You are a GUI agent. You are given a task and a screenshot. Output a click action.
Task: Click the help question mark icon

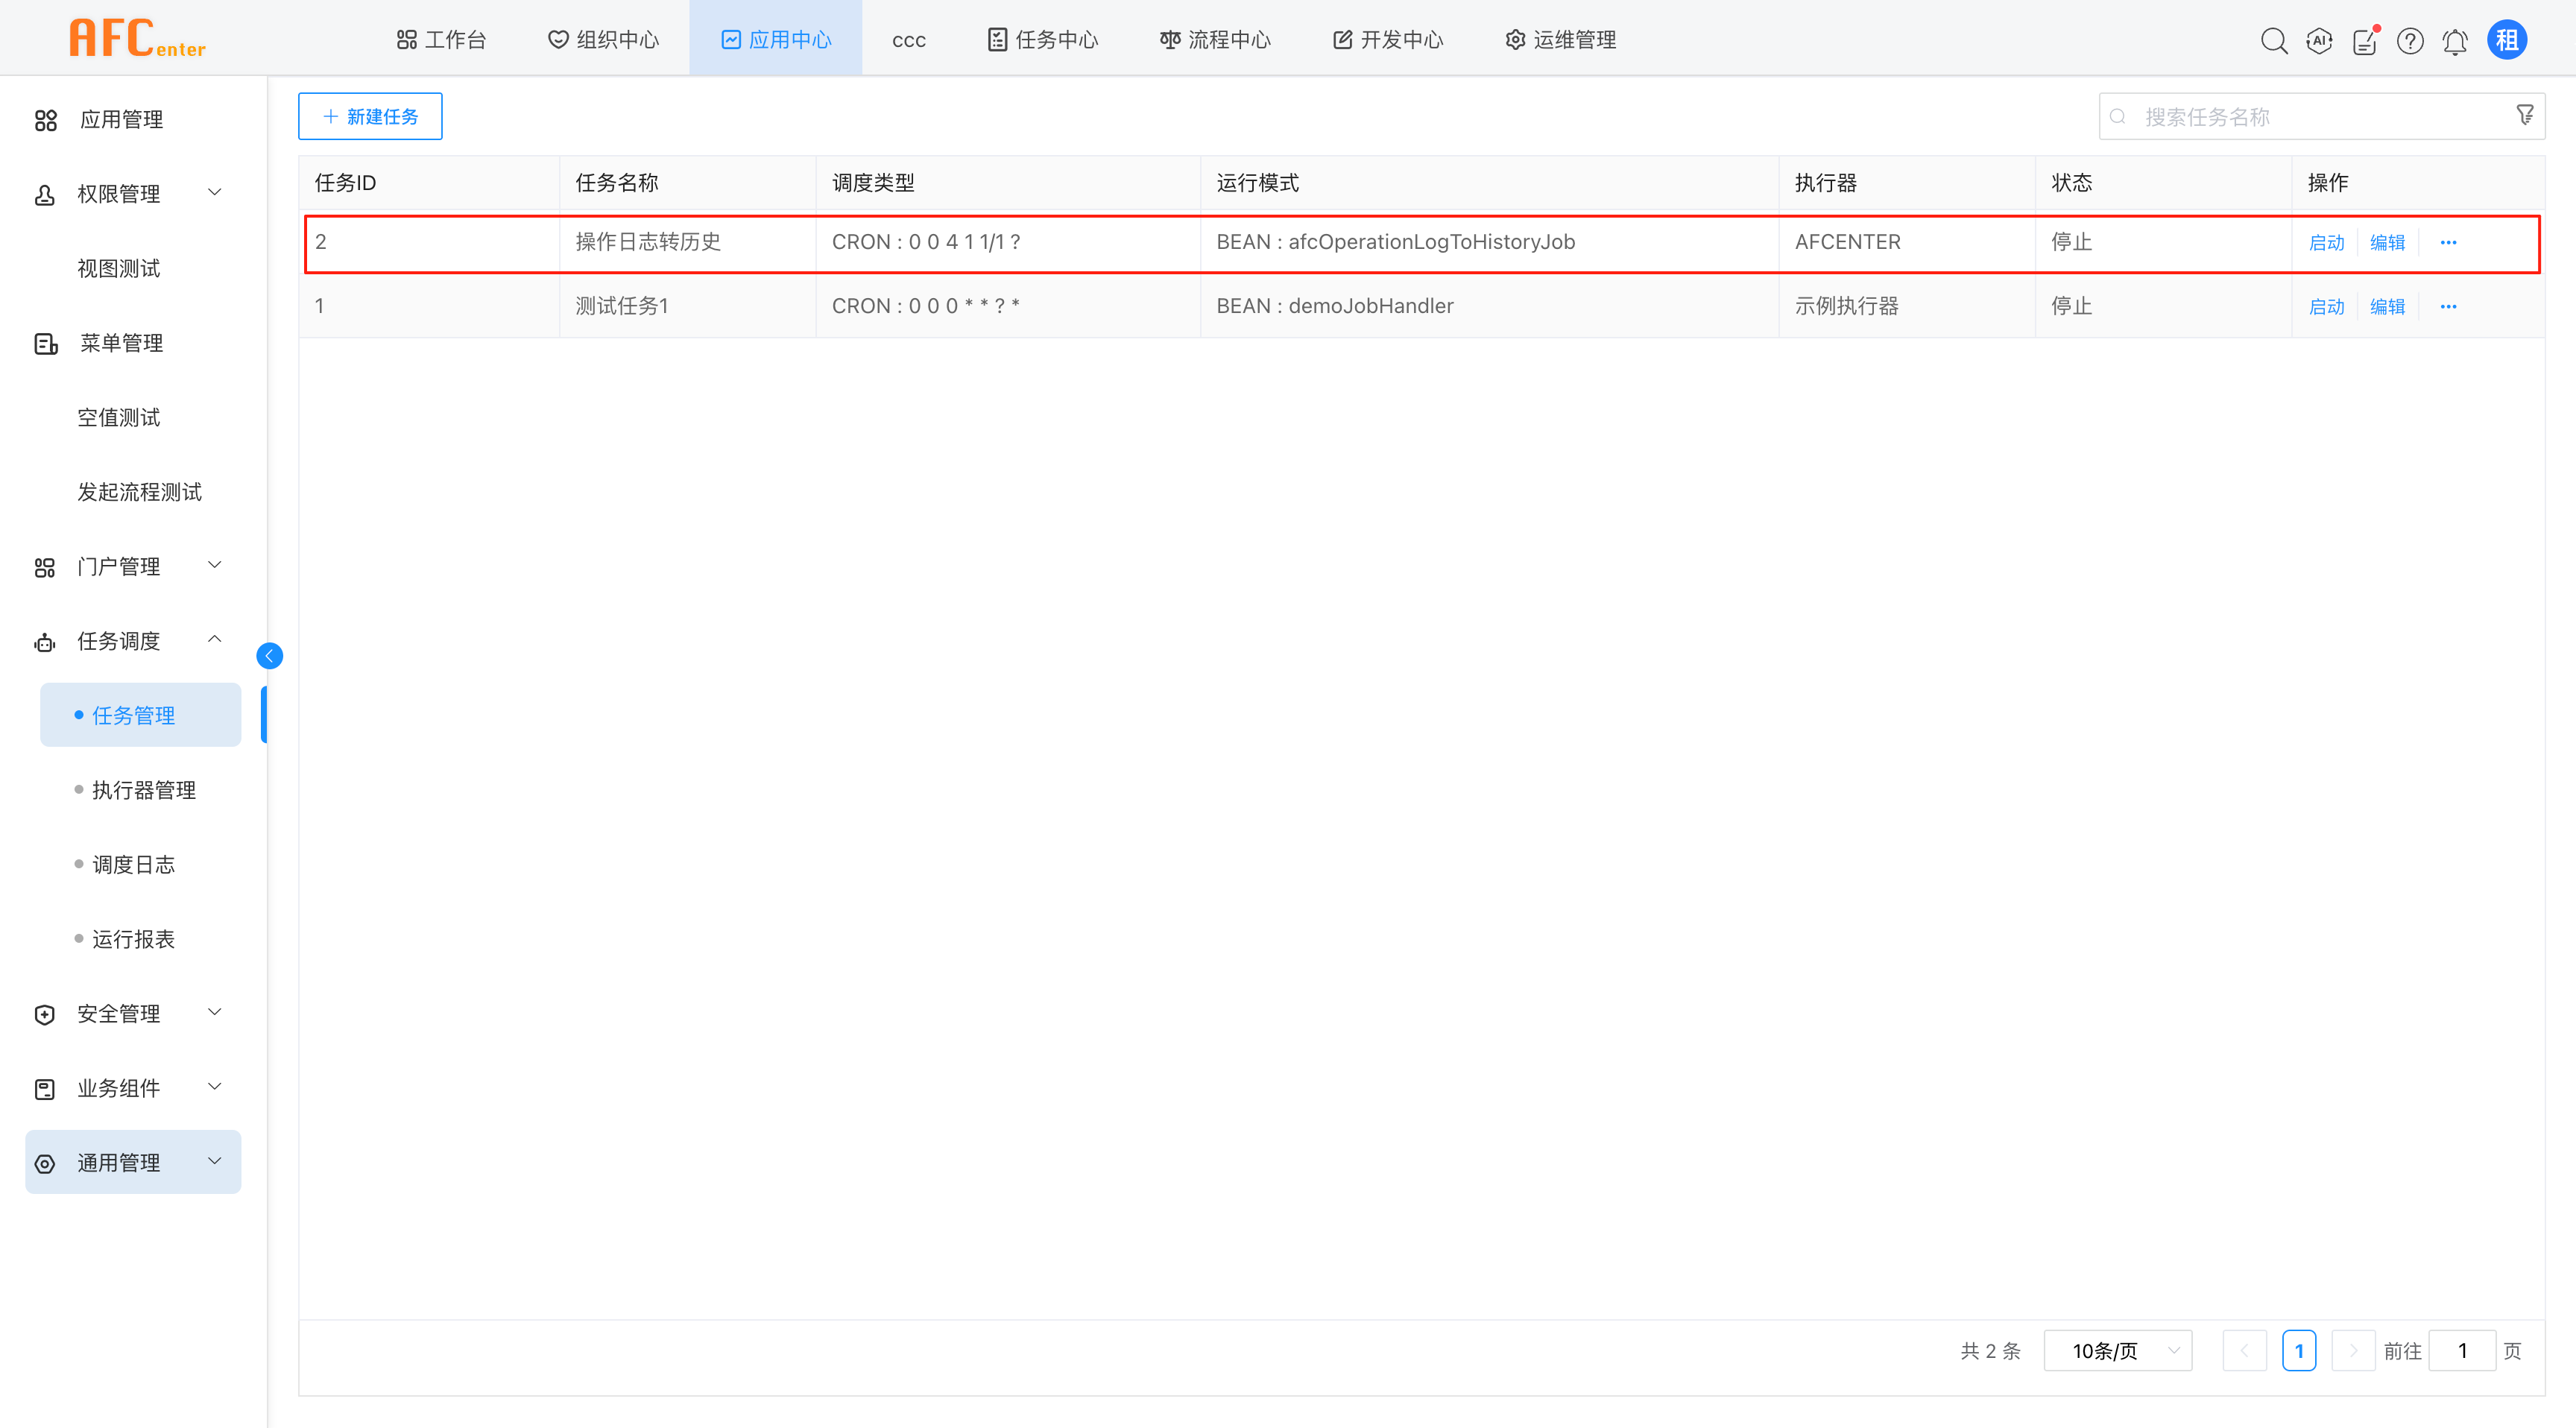click(2410, 41)
